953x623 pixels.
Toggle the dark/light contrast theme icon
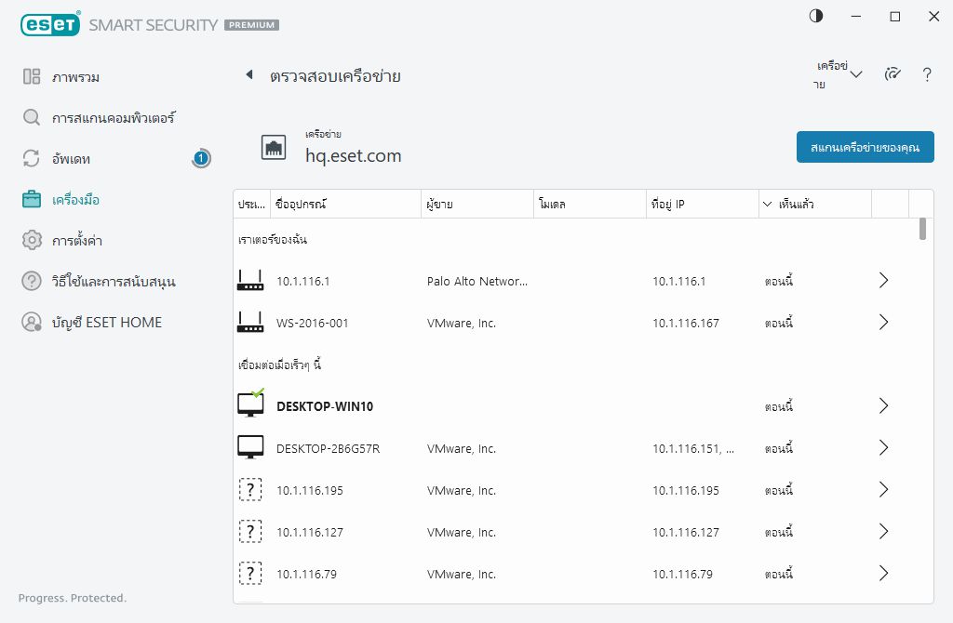(816, 16)
